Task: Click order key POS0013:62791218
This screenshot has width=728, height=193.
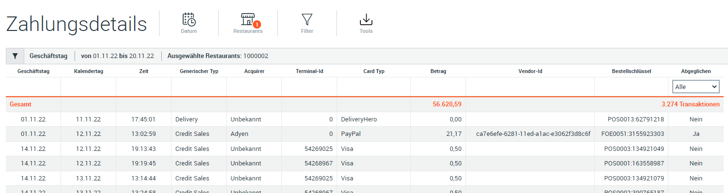Action: [636, 119]
